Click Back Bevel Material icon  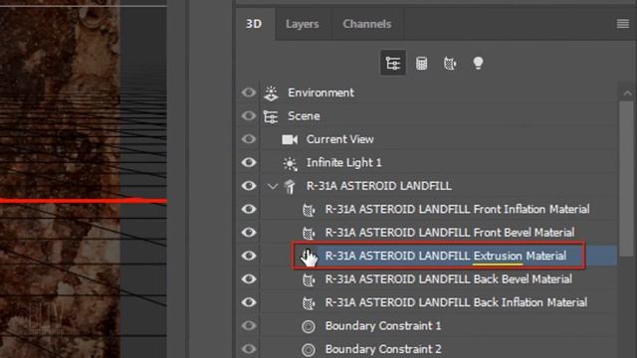[x=309, y=279]
